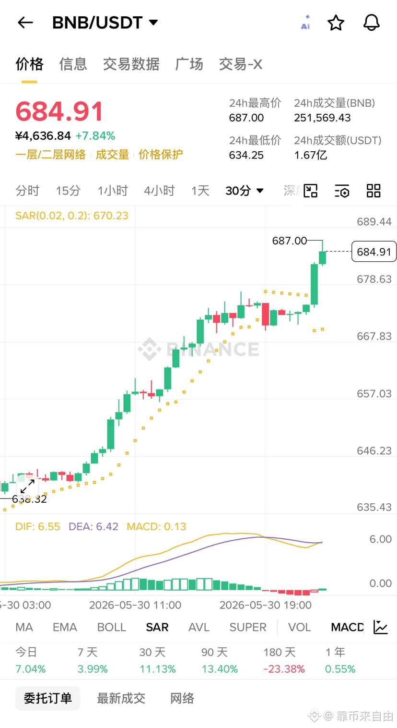Tap the MACD: 0.13 value label
This screenshot has height=728, width=397.
pos(156,527)
